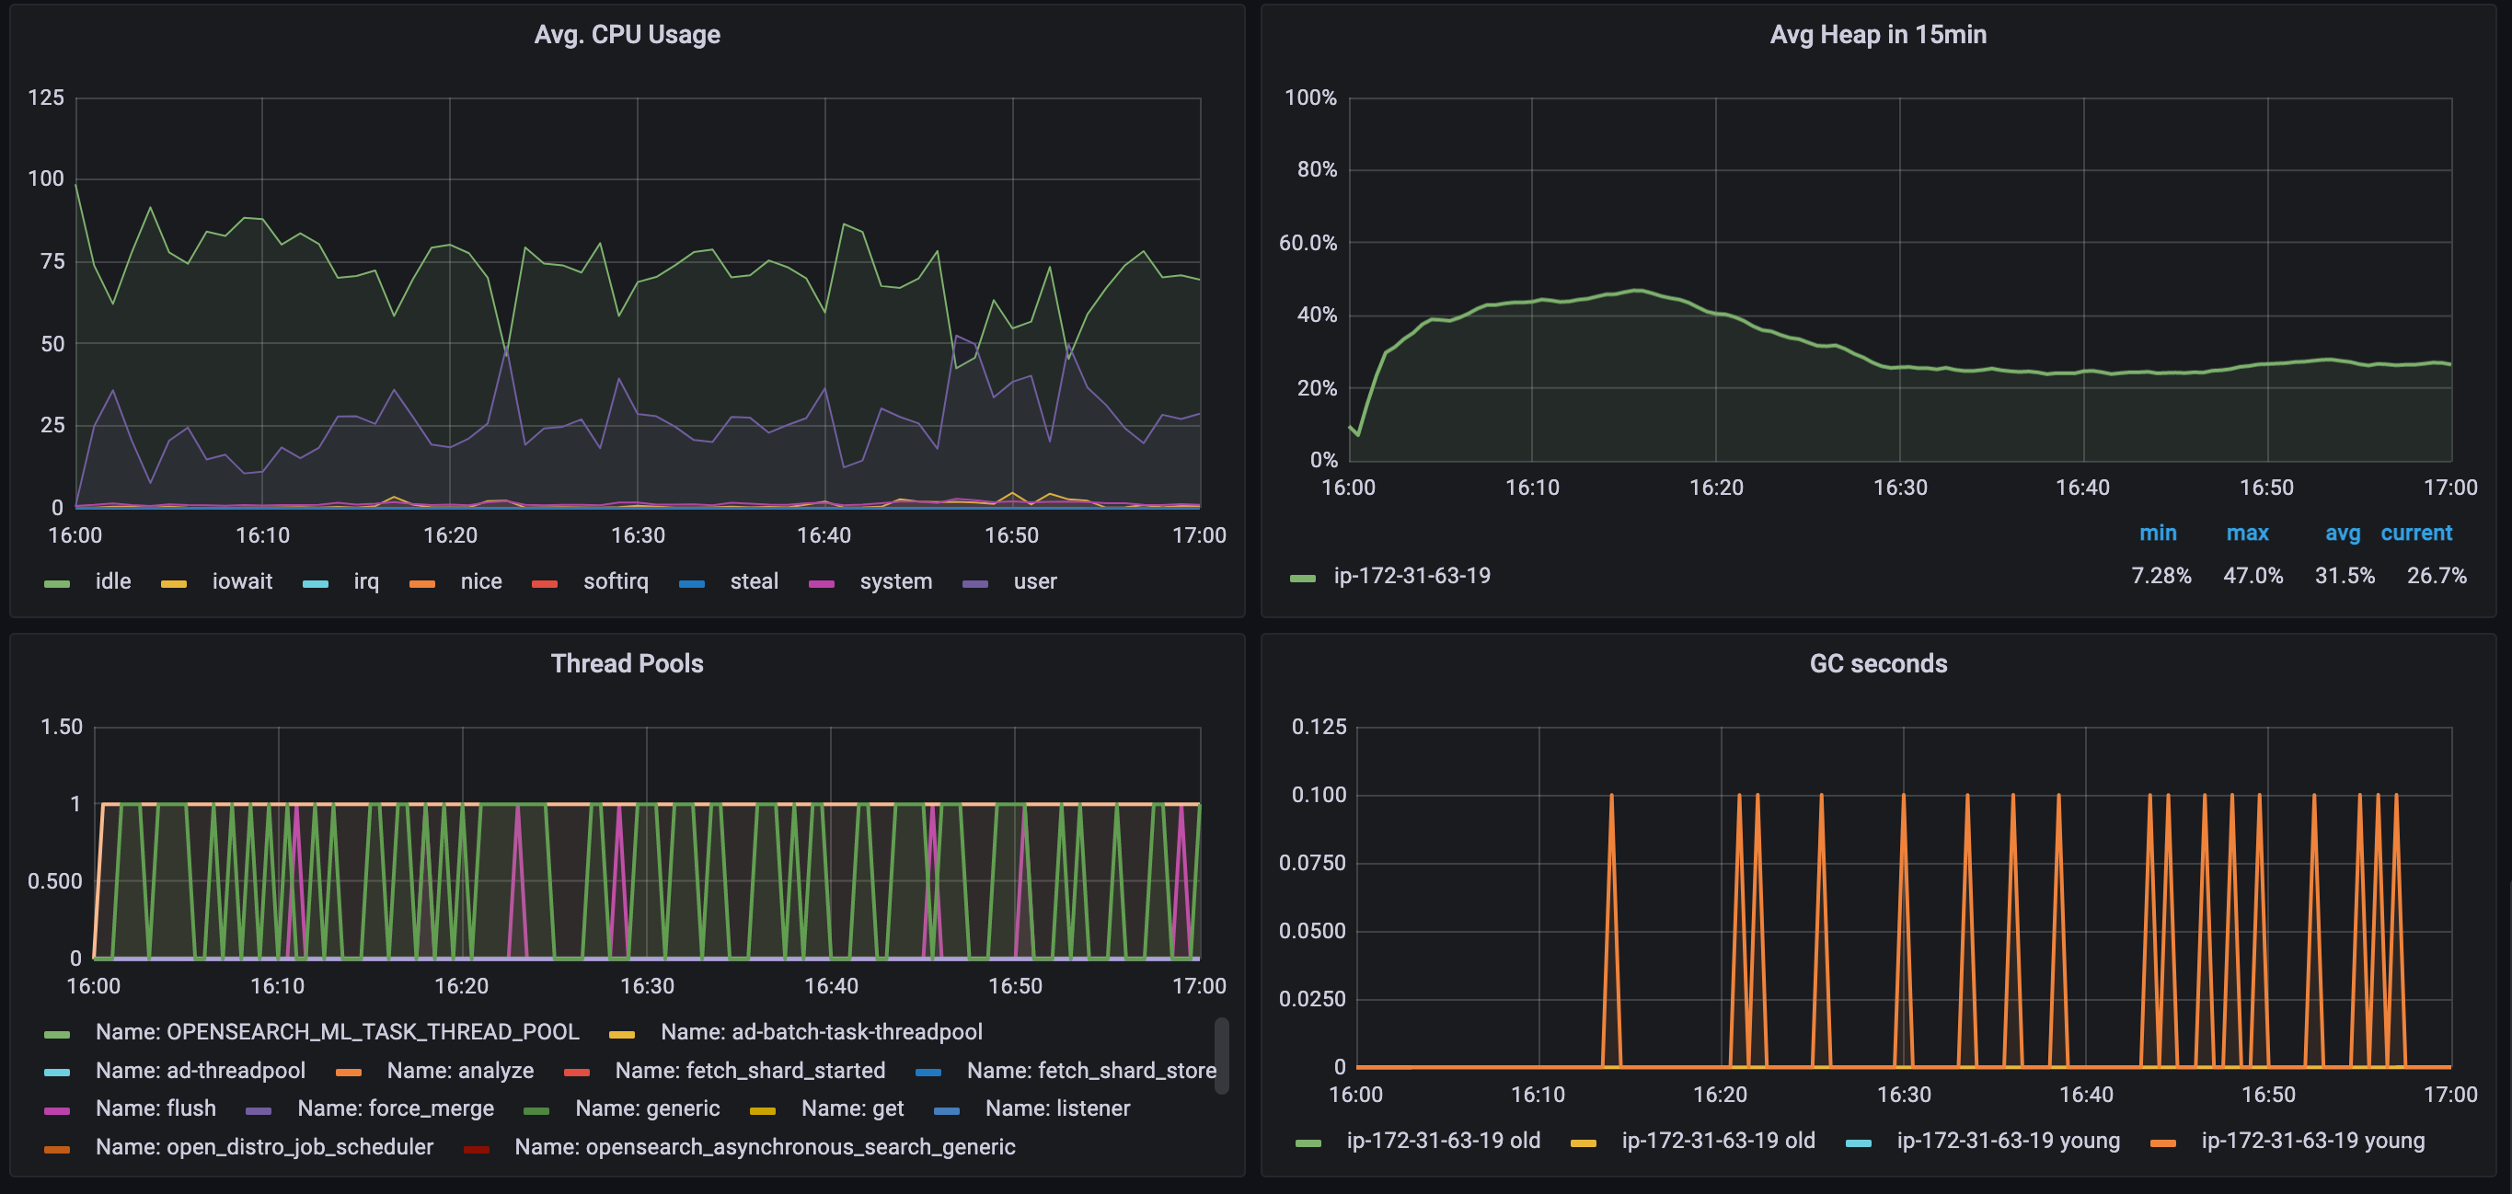The width and height of the screenshot is (2512, 1194).
Task: Click the steal legend color swatch
Action: point(691,584)
